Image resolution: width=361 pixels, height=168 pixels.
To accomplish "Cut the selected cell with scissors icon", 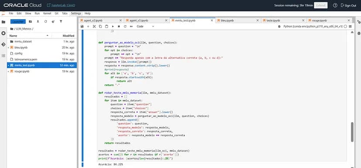I will click(94, 27).
